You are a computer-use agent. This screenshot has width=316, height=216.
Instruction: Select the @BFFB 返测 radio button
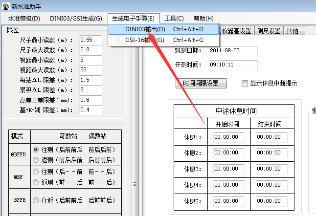tap(35, 160)
